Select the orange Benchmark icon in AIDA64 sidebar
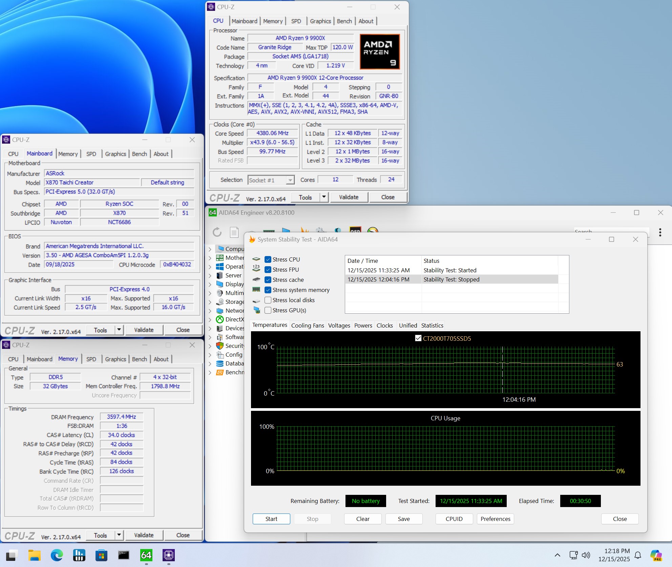This screenshot has width=672, height=567. 220,372
